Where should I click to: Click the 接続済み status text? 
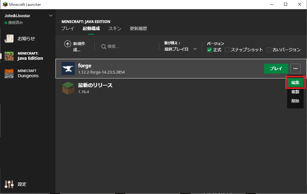[15, 23]
